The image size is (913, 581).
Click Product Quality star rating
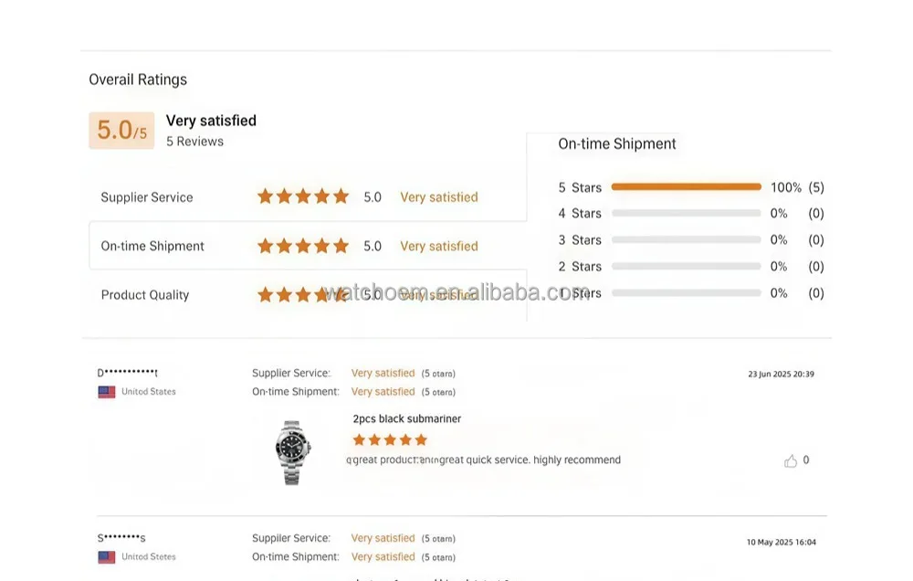coord(303,294)
